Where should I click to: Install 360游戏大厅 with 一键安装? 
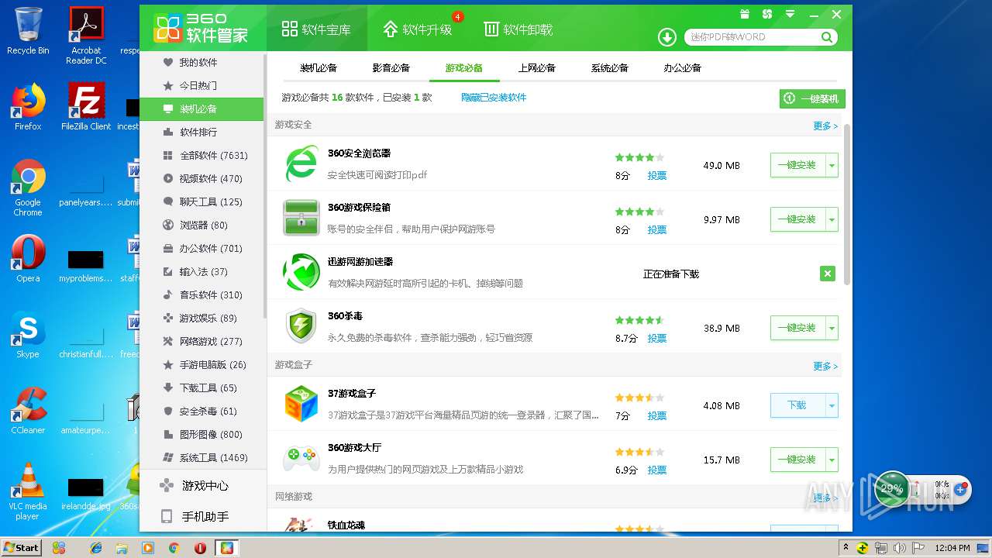point(797,460)
